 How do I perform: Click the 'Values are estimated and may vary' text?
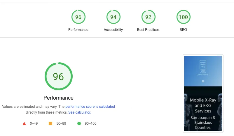coord(30,107)
